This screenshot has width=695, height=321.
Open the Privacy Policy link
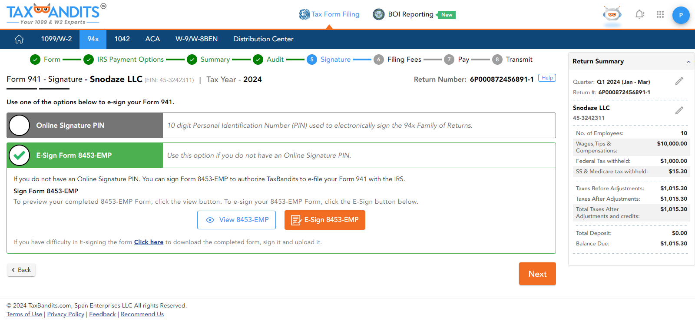(x=66, y=314)
